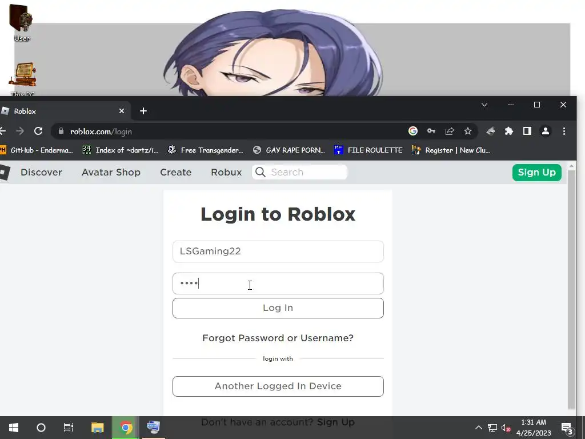Click the scrollbar up arrow
This screenshot has width=585, height=439.
click(571, 166)
